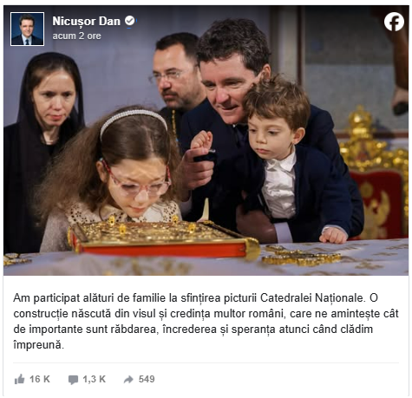Viewport: 412px width, 398px height.
Task: Open comments via the speech bubble icon
Action: [73, 380]
